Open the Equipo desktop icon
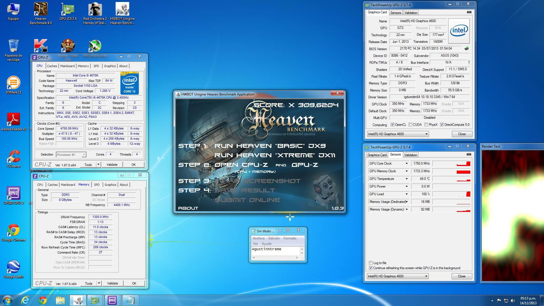 click(x=13, y=12)
